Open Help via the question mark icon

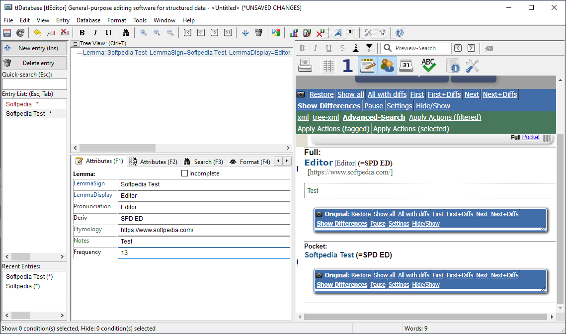[x=400, y=33]
